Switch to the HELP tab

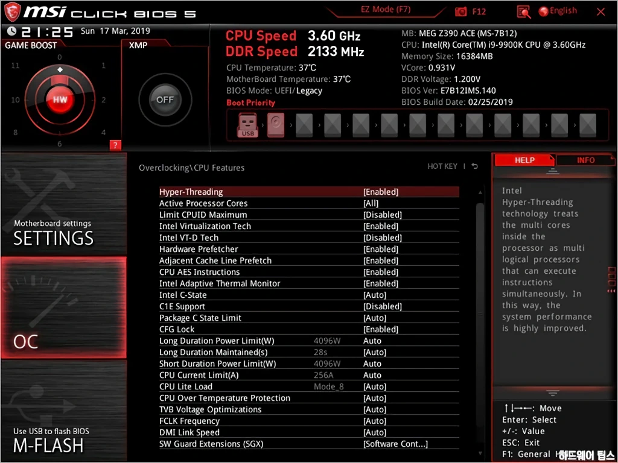pos(524,160)
